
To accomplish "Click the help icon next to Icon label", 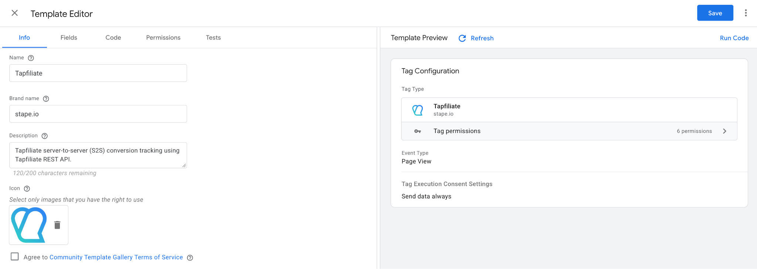I will [27, 189].
